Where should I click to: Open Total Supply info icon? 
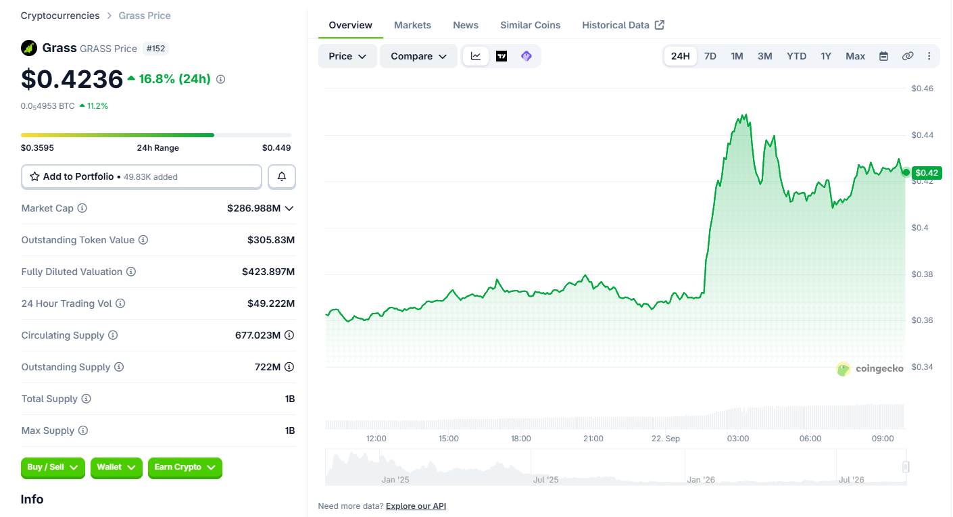point(86,399)
